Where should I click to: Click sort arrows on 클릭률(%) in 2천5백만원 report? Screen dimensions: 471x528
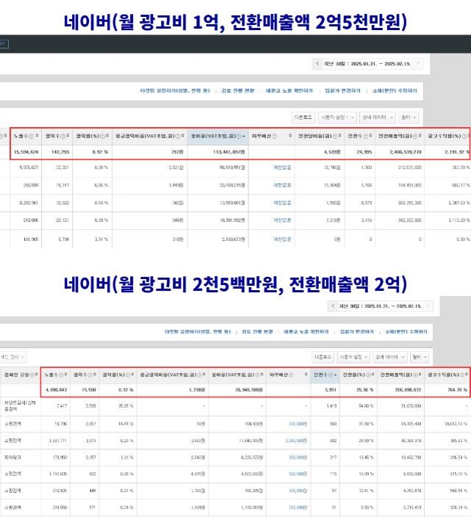pyautogui.click(x=132, y=375)
